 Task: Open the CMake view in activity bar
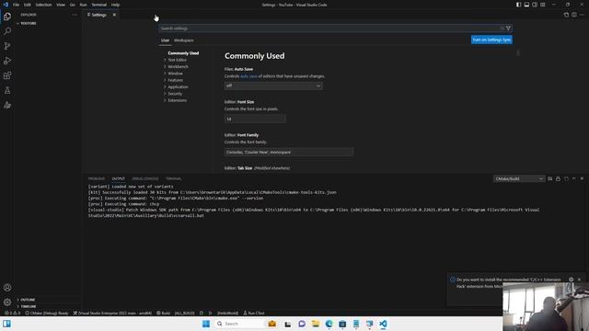(7, 105)
